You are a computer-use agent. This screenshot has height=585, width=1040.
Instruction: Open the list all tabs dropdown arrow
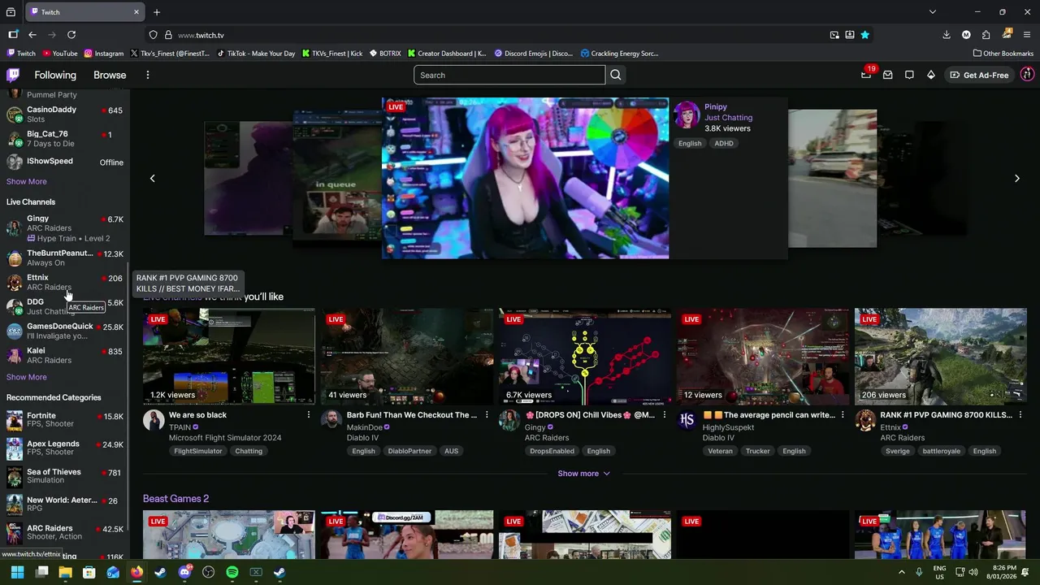click(x=933, y=12)
